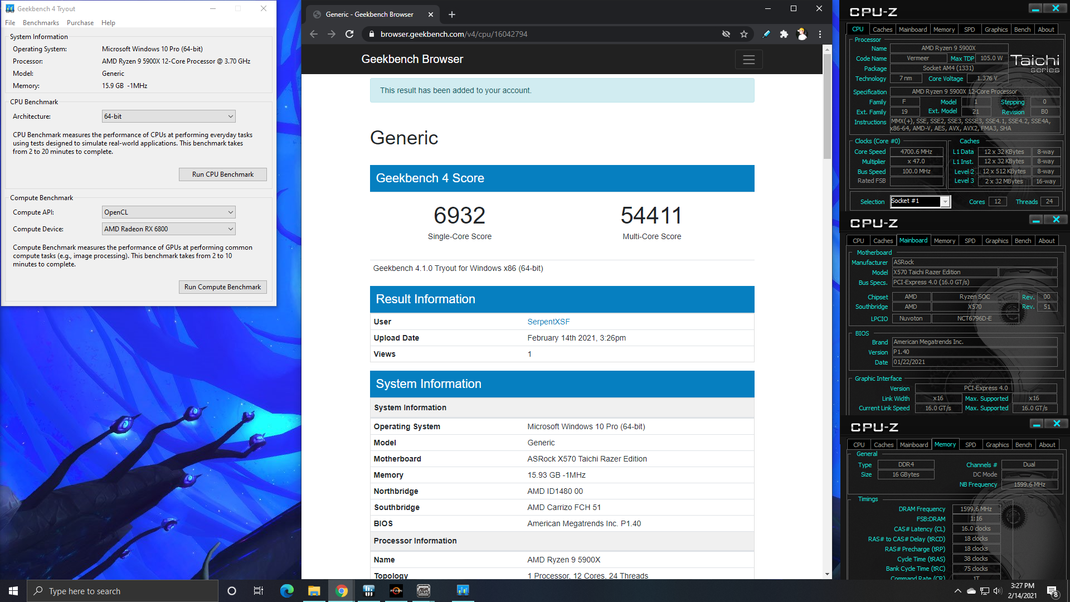
Task: Open the Chrome profile avatar
Action: 802,34
